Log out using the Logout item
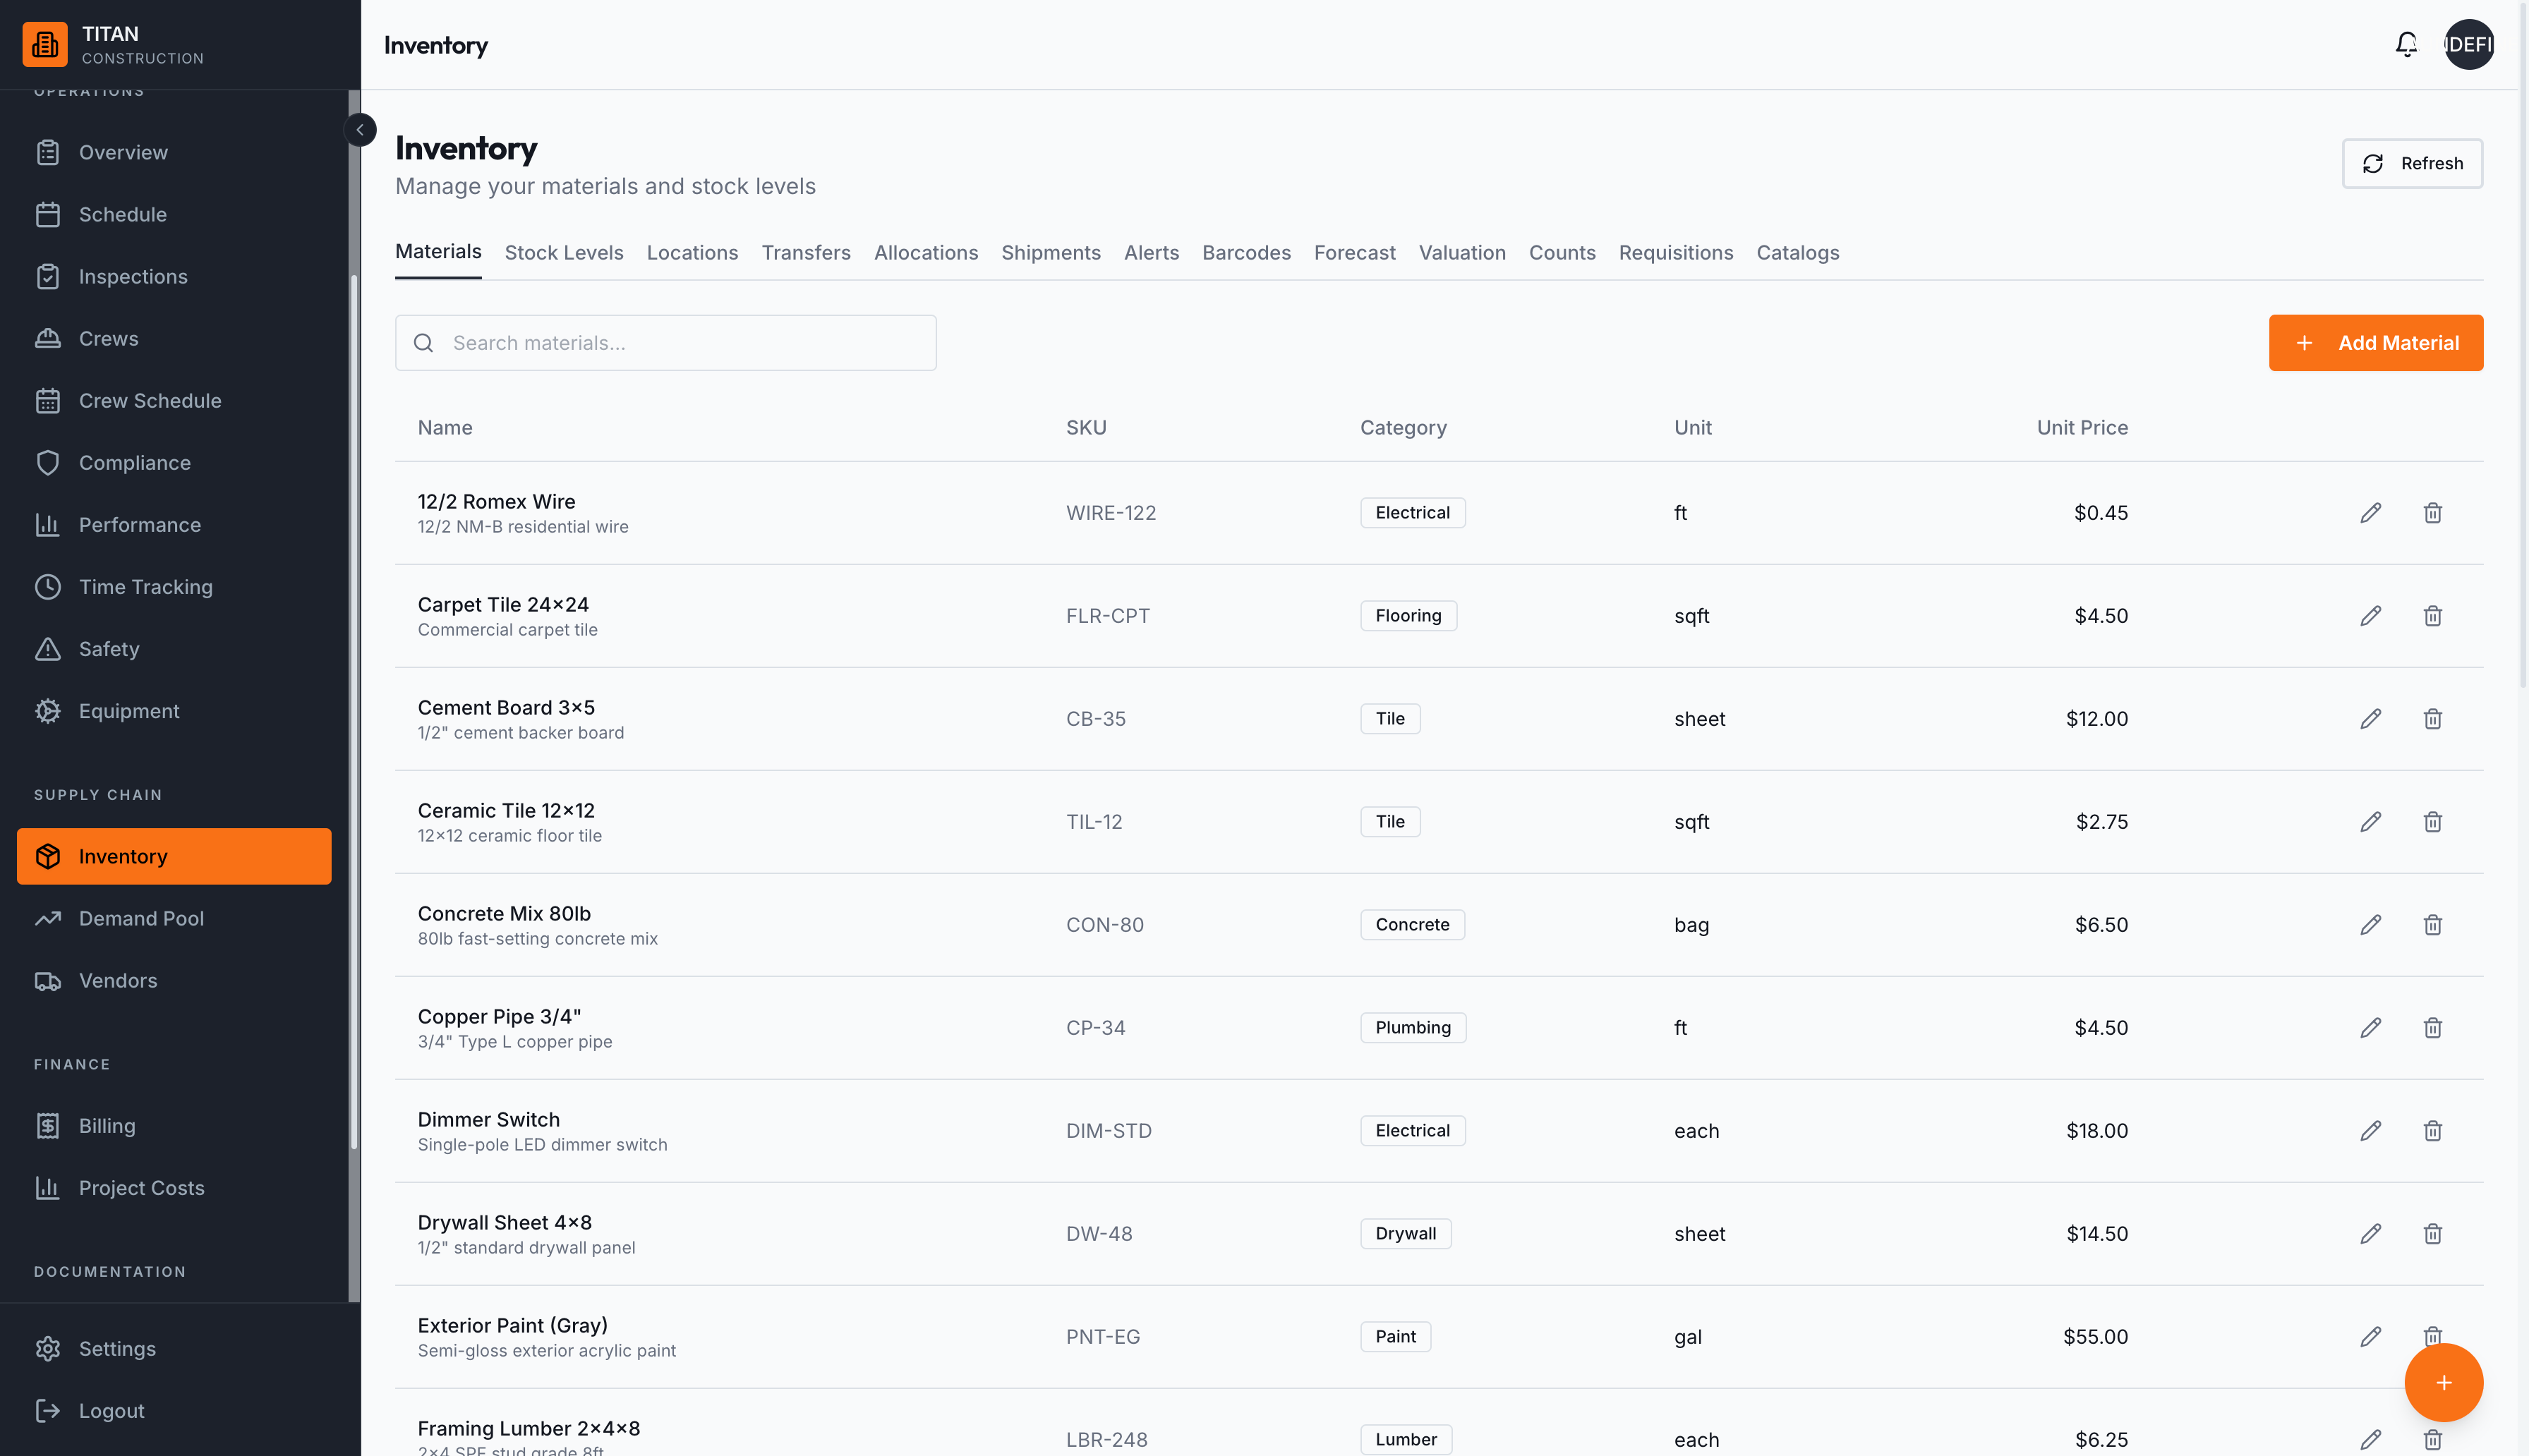Screen dimensions: 2529x1456 pyautogui.click(x=174, y=1410)
